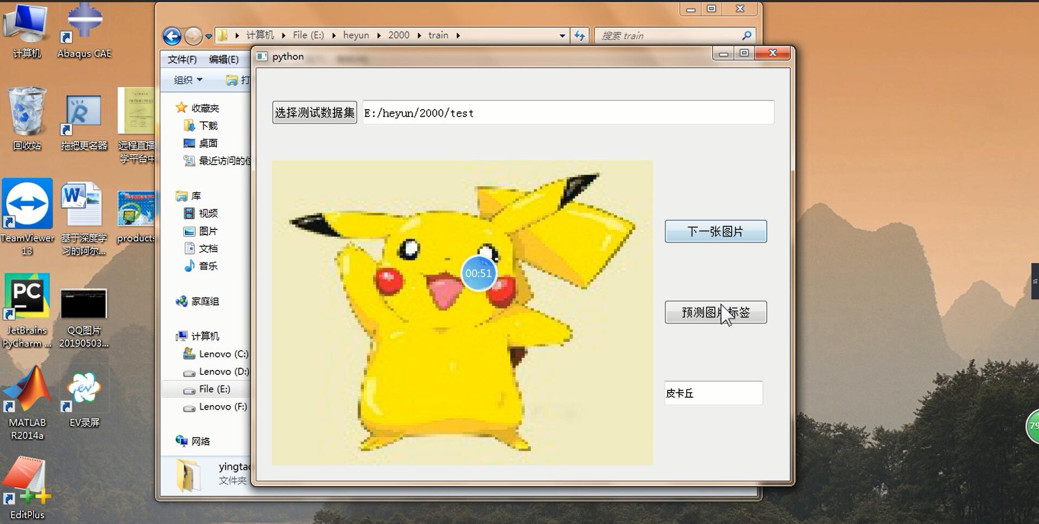Screen dimensions: 1039x524
Task: Click the 预测图片标签 button
Action: (716, 312)
